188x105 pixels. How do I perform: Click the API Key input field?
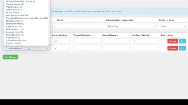pos(80,26)
